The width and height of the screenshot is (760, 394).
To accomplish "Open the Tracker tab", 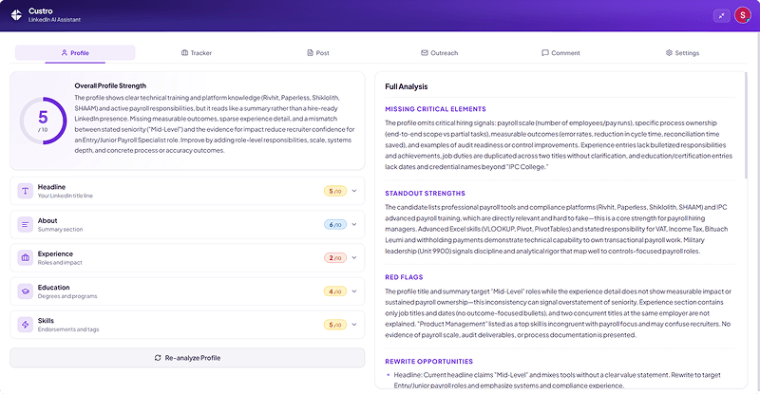I will [197, 53].
